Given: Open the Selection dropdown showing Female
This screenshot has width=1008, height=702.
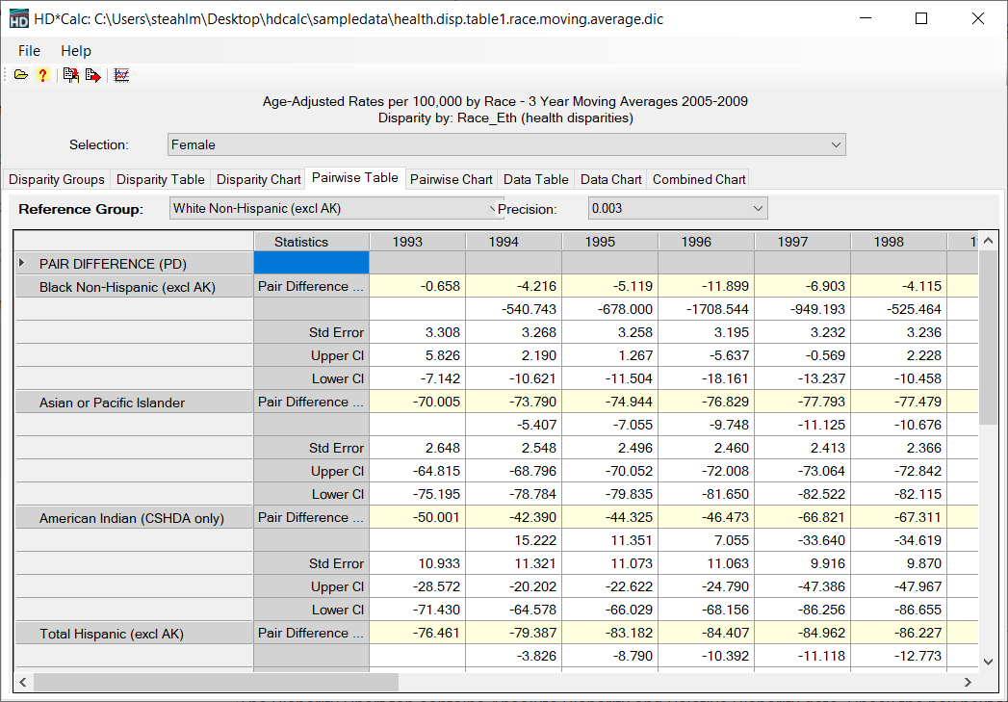Looking at the screenshot, I should point(505,144).
